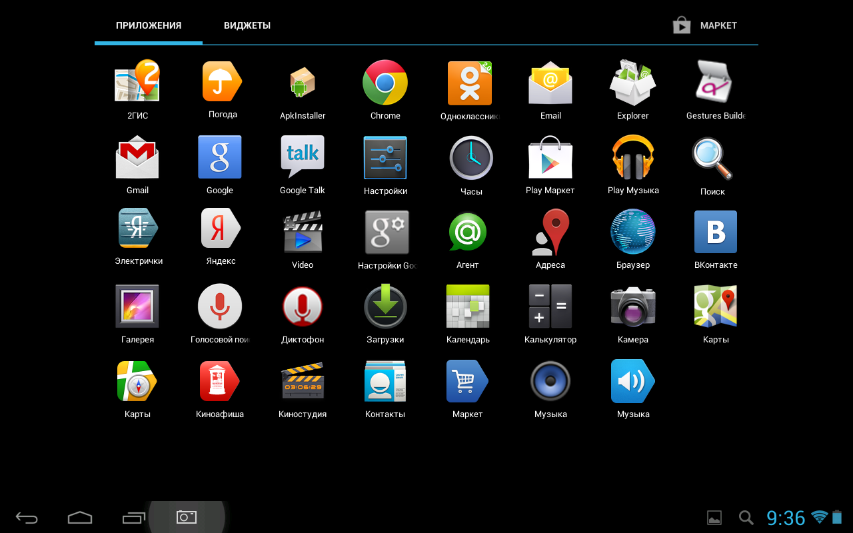The width and height of the screenshot is (853, 533).
Task: Open the Маркет shop button at top
Action: [705, 25]
